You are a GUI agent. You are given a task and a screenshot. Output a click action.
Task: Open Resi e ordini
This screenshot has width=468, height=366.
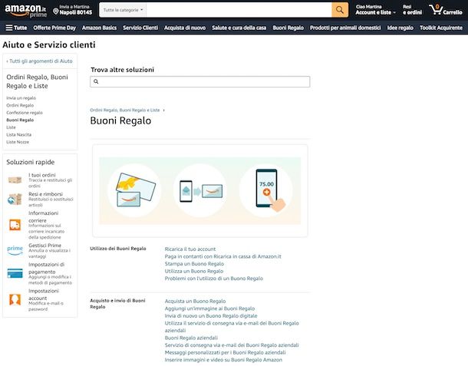coord(412,10)
